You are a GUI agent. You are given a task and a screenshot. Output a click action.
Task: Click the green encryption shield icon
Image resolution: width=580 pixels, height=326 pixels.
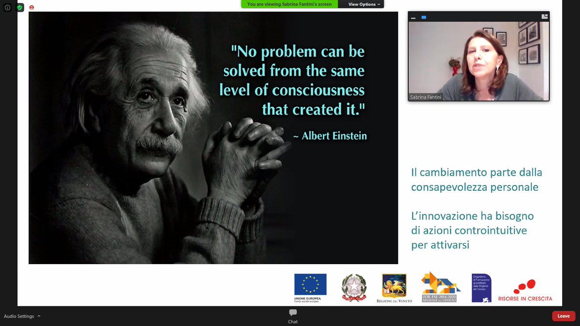tap(20, 8)
